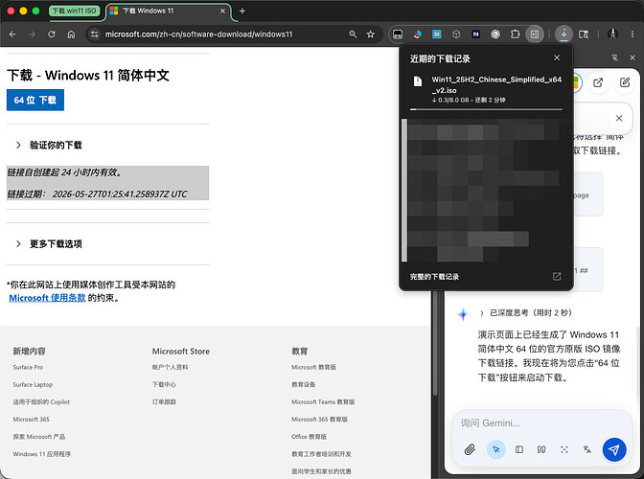Open site information icon in address bar

pyautogui.click(x=95, y=34)
